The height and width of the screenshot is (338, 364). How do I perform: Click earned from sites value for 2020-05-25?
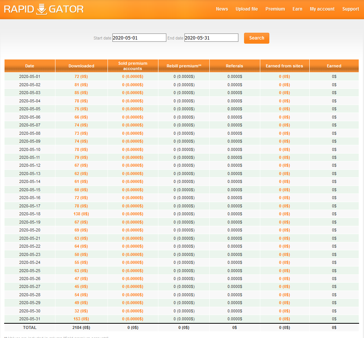[x=284, y=271]
